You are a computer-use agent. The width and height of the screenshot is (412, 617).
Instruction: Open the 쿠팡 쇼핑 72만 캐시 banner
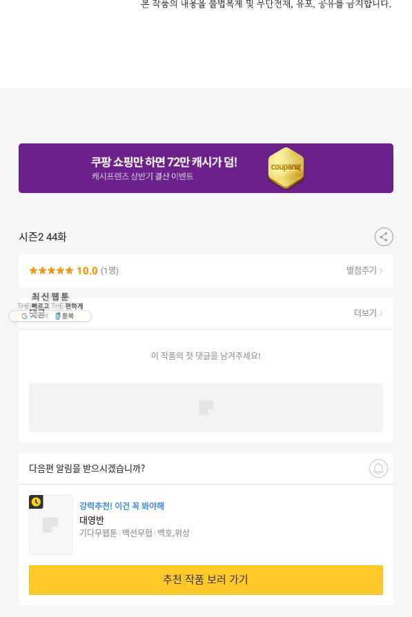click(x=206, y=168)
